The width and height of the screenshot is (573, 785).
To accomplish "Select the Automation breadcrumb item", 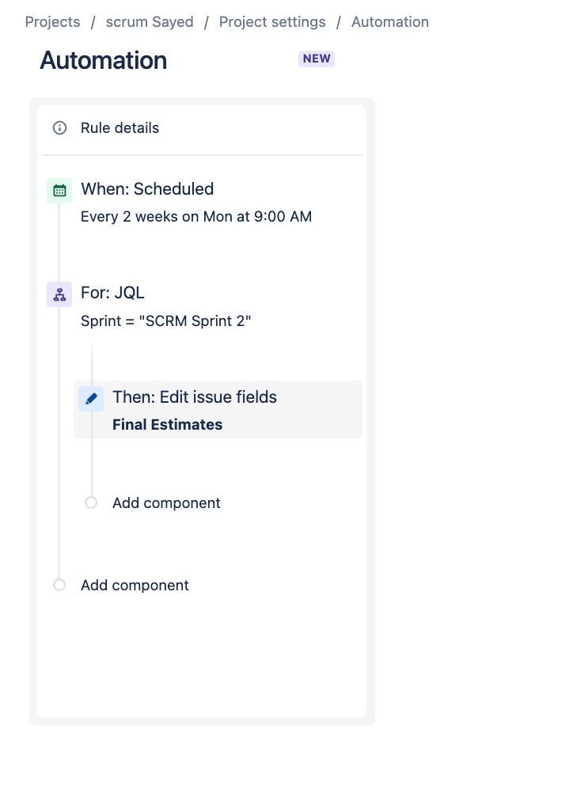I will coord(390,21).
